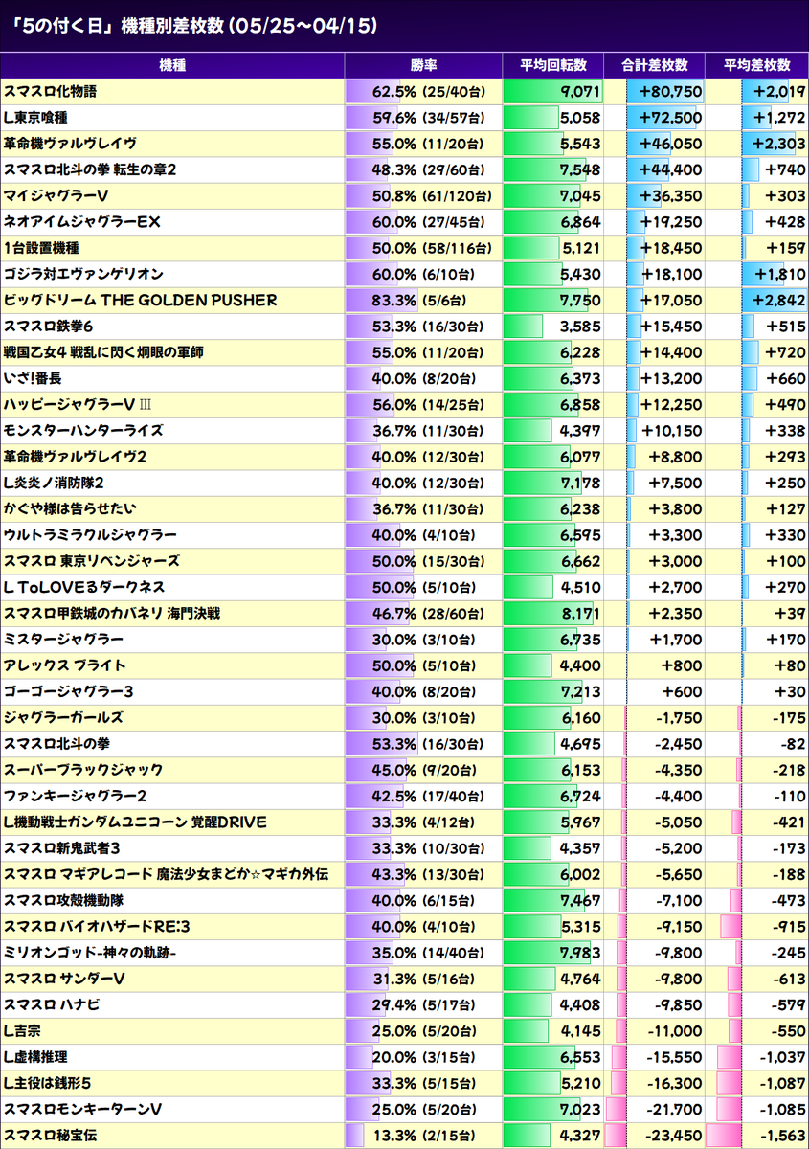
Task: Select ゴジラ対エヴァンゲリオン machine name
Action: coord(83,274)
